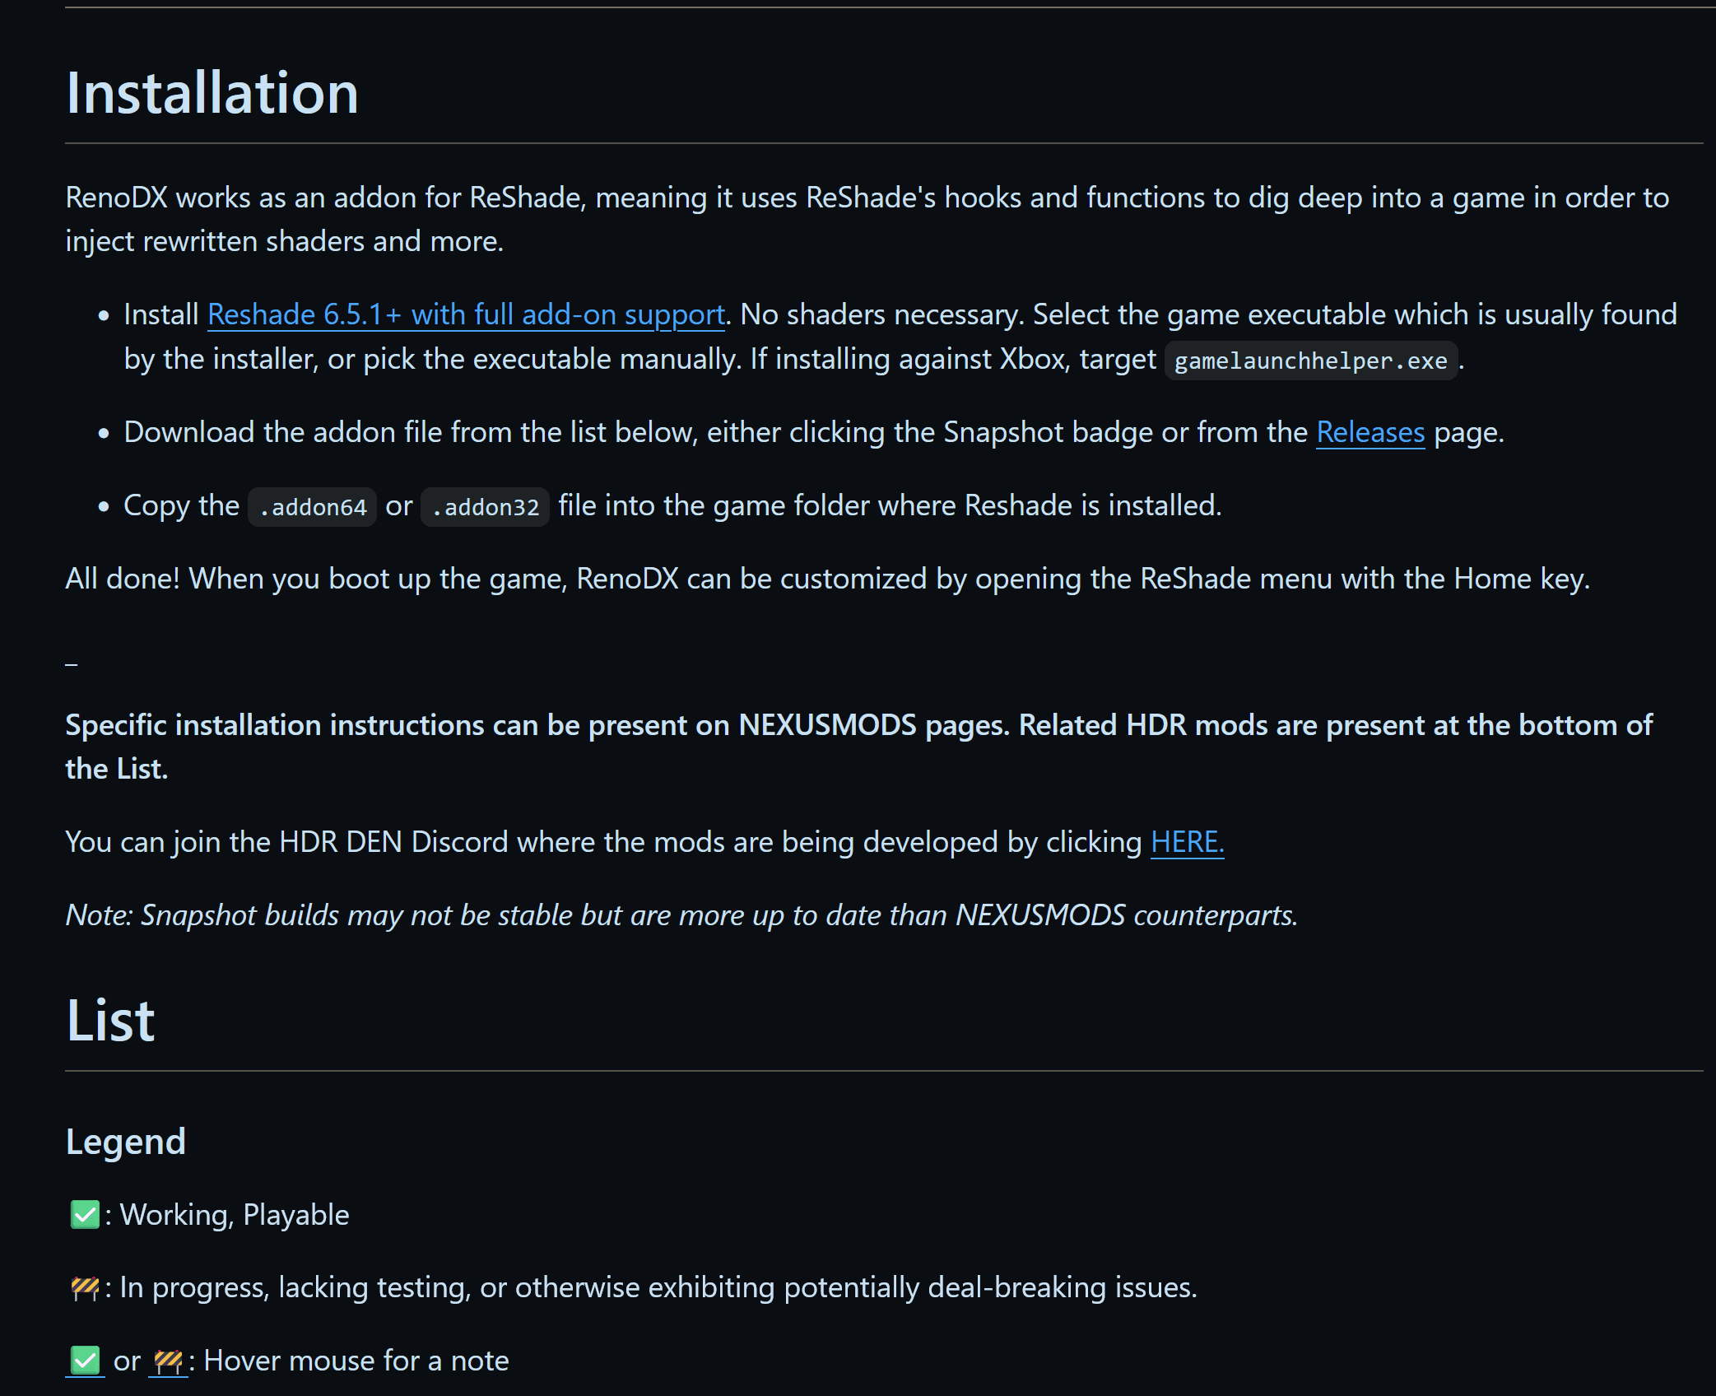Click the 'Working, Playable' legend text
Image resolution: width=1716 pixels, height=1396 pixels.
tap(235, 1215)
